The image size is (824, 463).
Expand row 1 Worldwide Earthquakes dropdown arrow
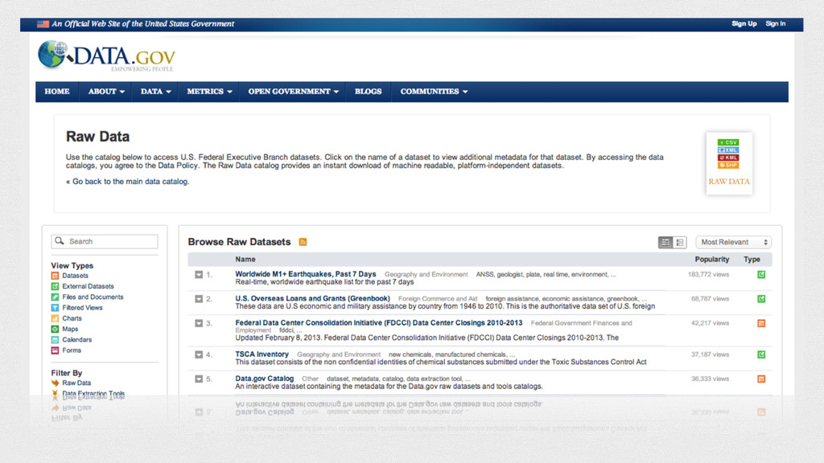[x=199, y=275]
